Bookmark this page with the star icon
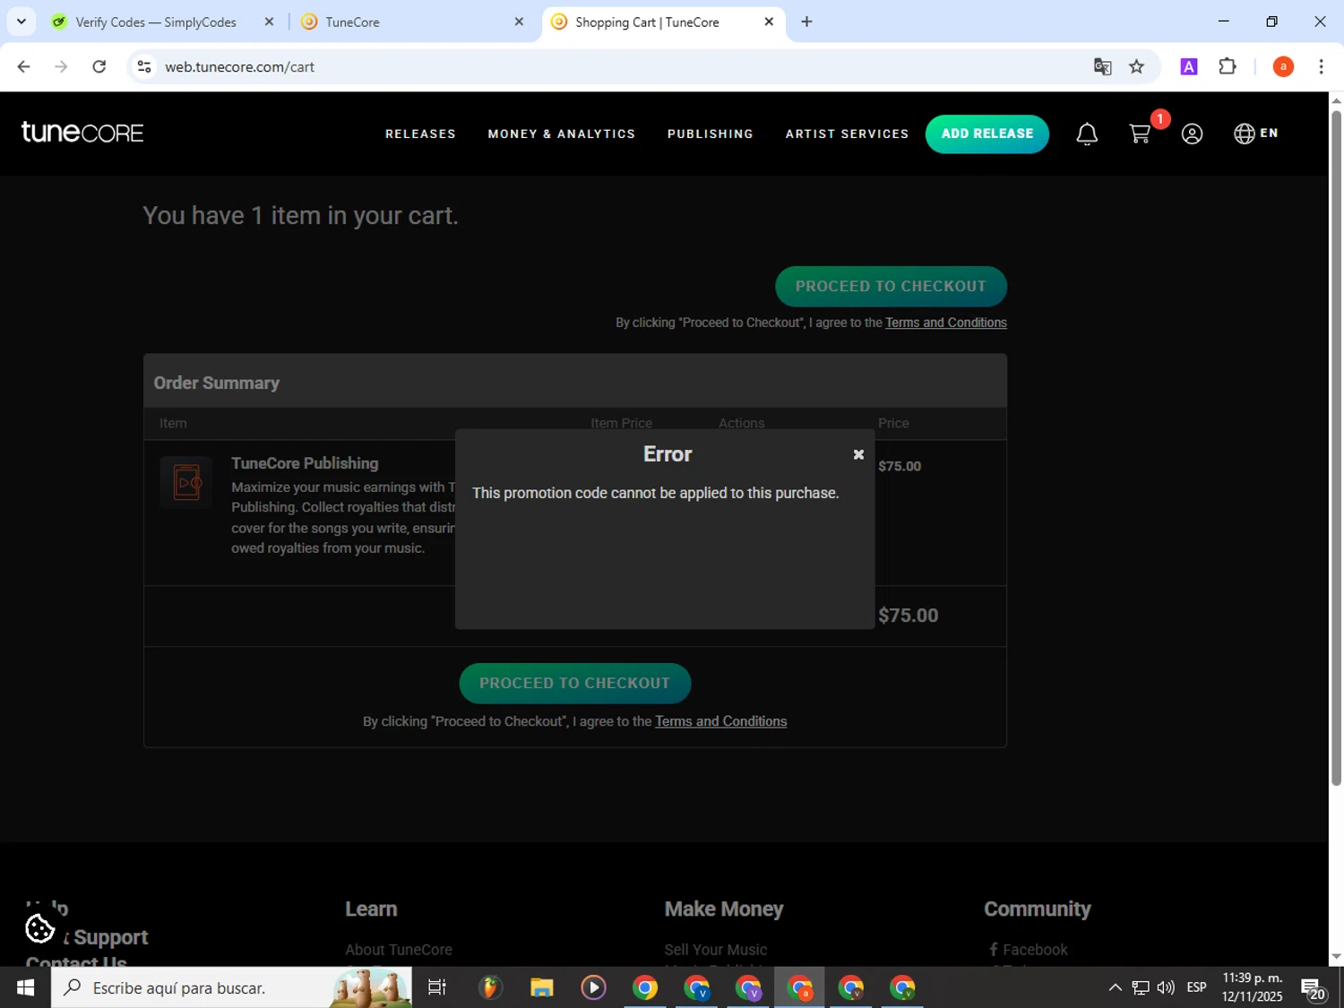This screenshot has width=1344, height=1008. [x=1136, y=67]
